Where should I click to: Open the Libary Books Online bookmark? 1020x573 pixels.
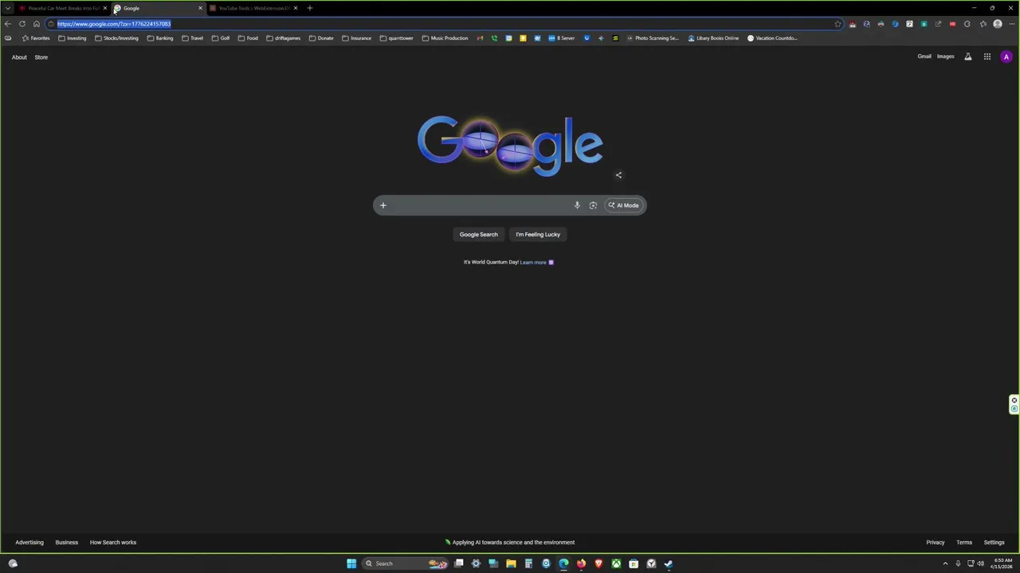[x=713, y=38]
